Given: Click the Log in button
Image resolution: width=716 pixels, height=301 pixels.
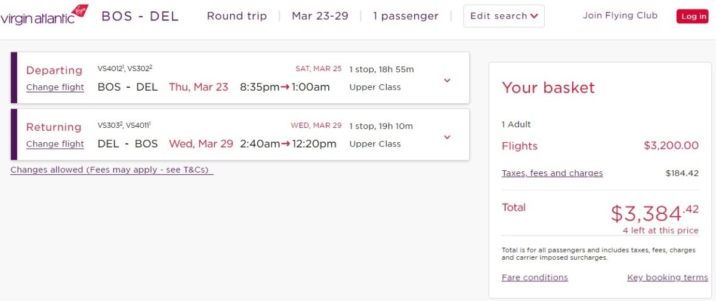Looking at the screenshot, I should tap(692, 16).
